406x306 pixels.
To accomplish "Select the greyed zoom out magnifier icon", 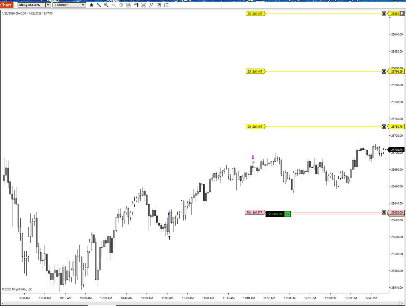I will 114,5.
